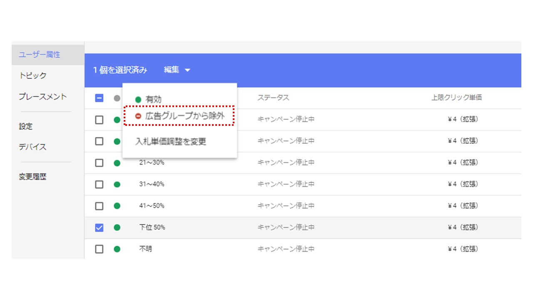Click green status dot for 31~40% row
Image resolution: width=533 pixels, height=300 pixels.
tap(117, 184)
